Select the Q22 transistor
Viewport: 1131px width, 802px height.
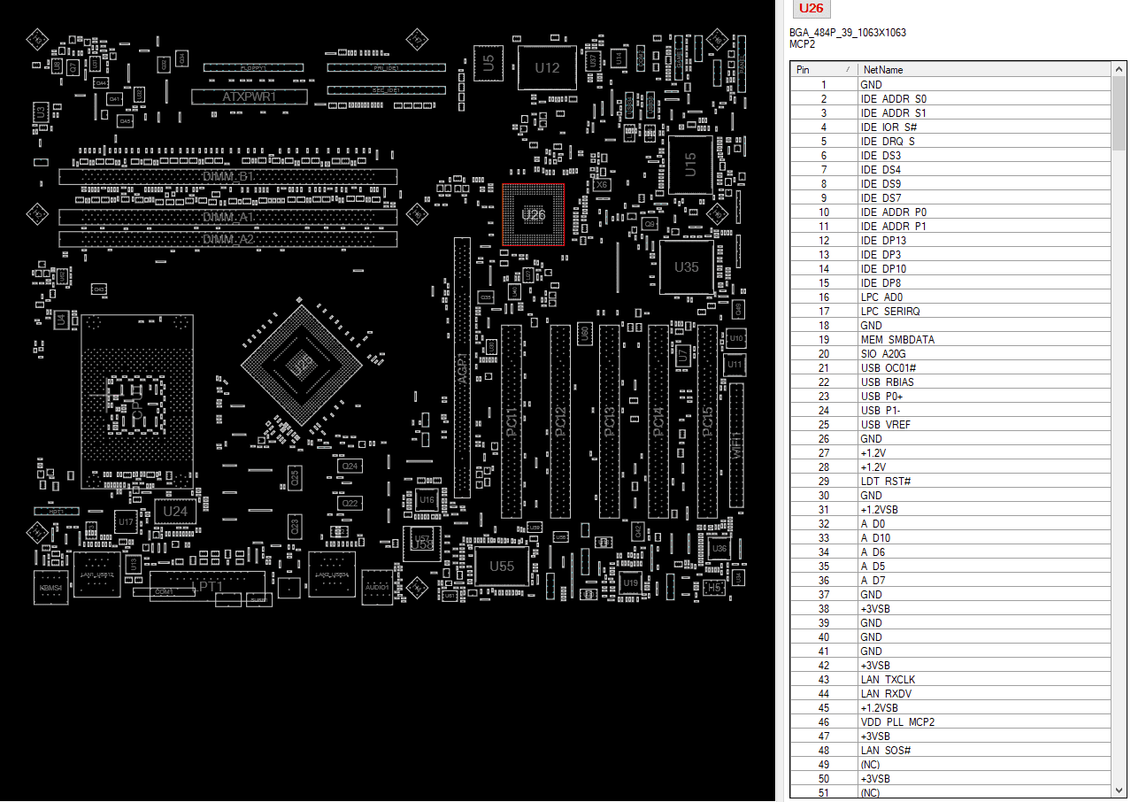350,503
